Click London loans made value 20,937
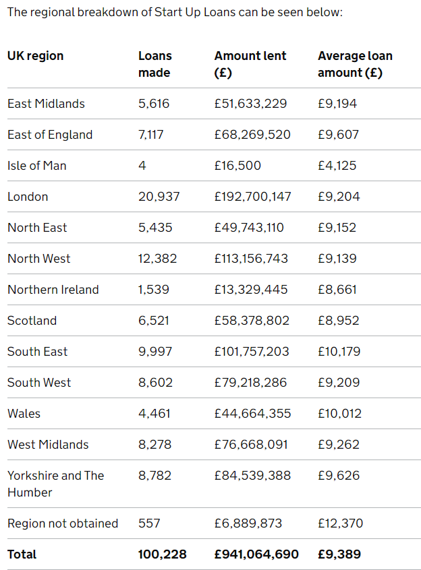421x570 pixels. pos(159,197)
